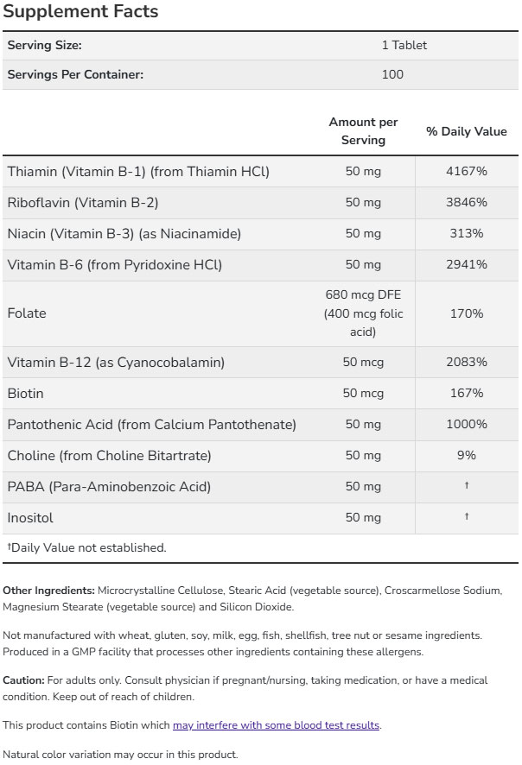Image resolution: width=522 pixels, height=765 pixels.
Task: Click the Other Ingredients bold label
Action: [49, 591]
